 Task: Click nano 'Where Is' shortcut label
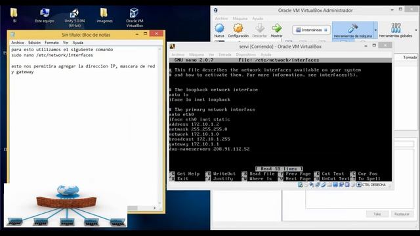pos(261,178)
